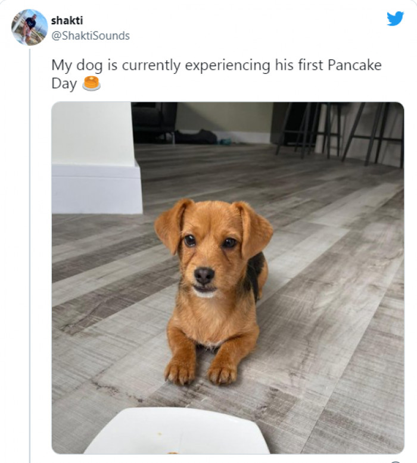Open shakti's profile avatar picture
This screenshot has height=463, width=417.
click(x=29, y=27)
